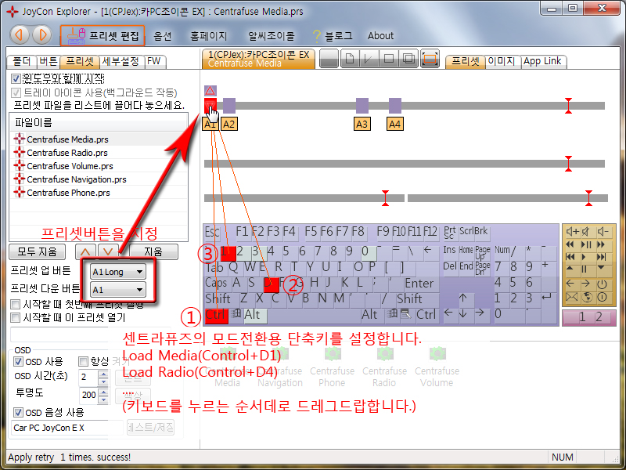Image resolution: width=626 pixels, height=470 pixels.
Task: Toggle the 항상 켜기 checkbox
Action: (x=83, y=362)
